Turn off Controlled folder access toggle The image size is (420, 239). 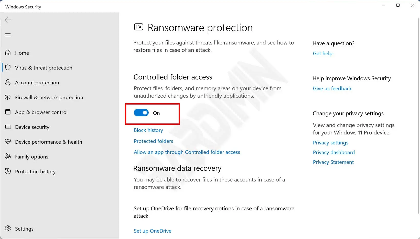tap(141, 113)
